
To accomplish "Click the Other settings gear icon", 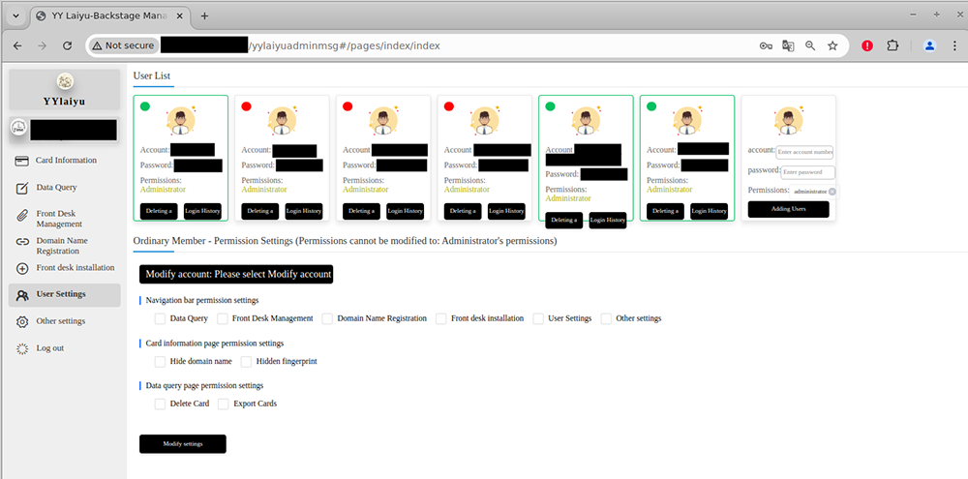I will tap(21, 321).
